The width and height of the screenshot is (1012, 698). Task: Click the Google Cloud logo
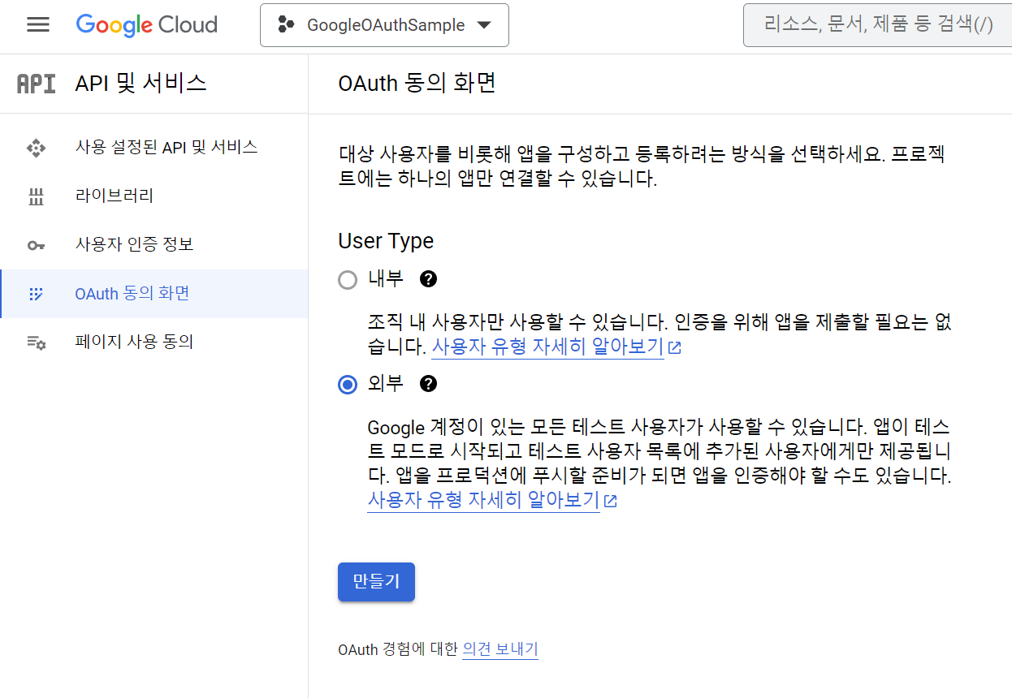147,25
